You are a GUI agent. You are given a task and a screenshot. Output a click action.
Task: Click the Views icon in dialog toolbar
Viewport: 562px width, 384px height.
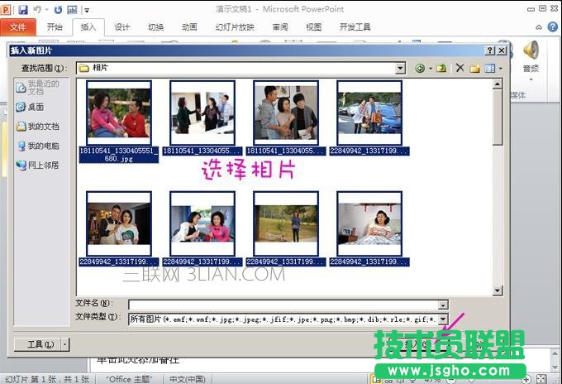(489, 68)
